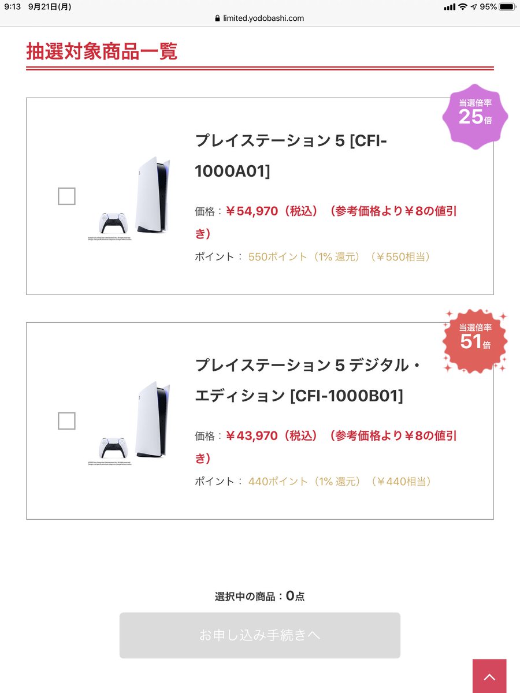Click the お申し込み手続きへ button

tap(260, 635)
